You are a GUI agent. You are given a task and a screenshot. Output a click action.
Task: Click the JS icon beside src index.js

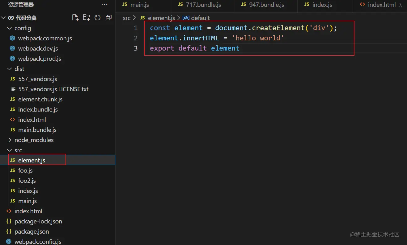12,191
